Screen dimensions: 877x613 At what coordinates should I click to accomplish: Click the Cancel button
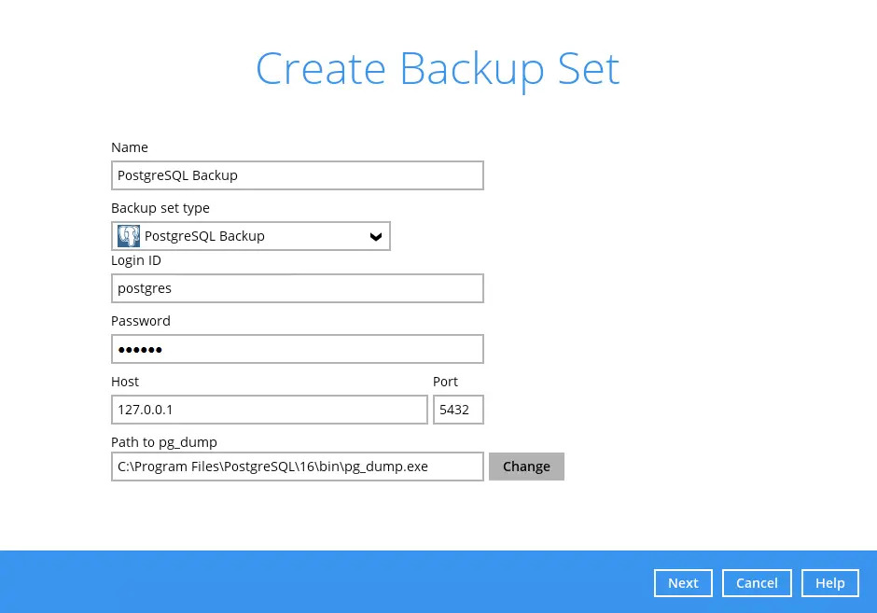click(x=757, y=583)
